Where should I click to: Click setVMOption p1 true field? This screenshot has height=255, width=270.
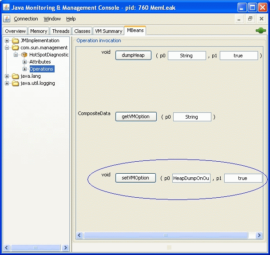[243, 178]
